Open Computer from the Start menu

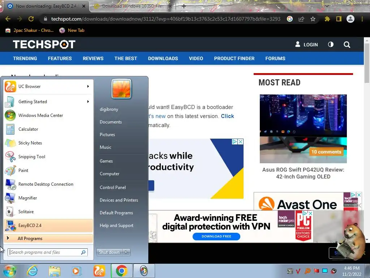(109, 174)
